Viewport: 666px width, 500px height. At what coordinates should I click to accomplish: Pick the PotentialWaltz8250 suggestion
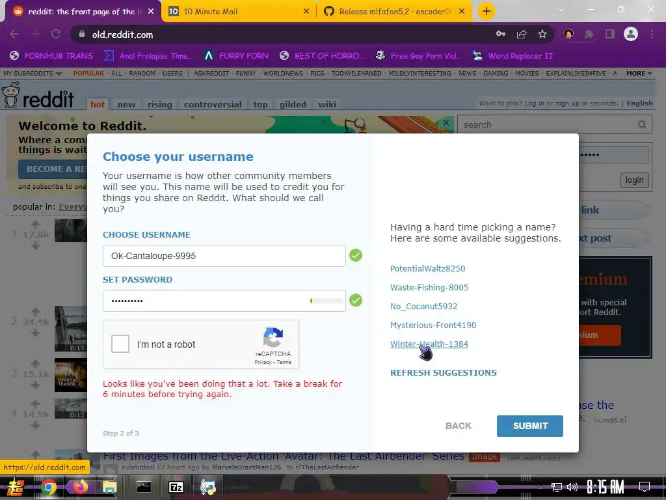coord(428,268)
